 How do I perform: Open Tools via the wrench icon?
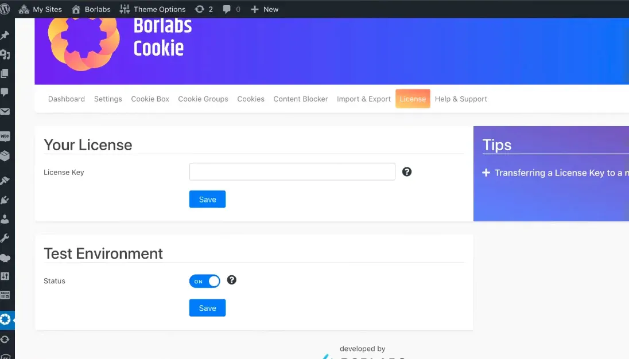pos(5,238)
